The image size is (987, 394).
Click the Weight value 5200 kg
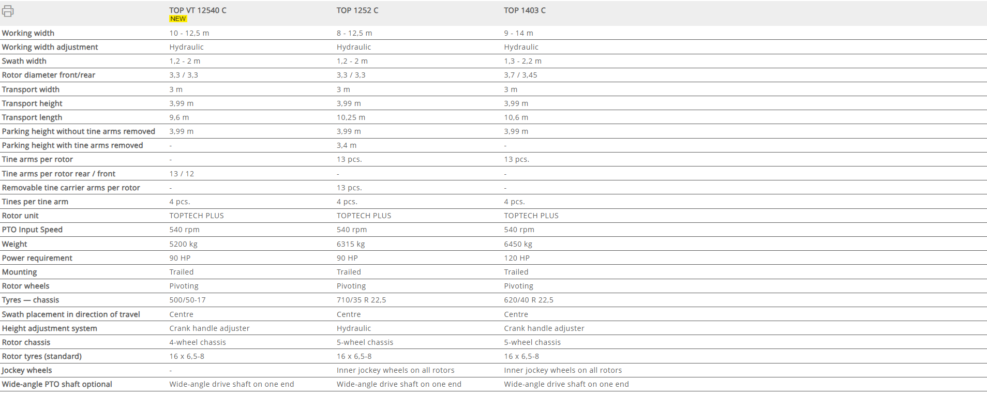pos(183,244)
